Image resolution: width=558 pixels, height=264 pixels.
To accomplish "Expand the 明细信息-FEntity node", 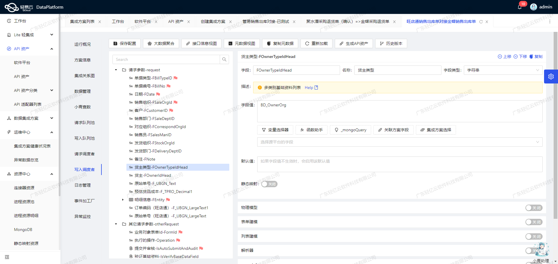I will [x=122, y=200].
